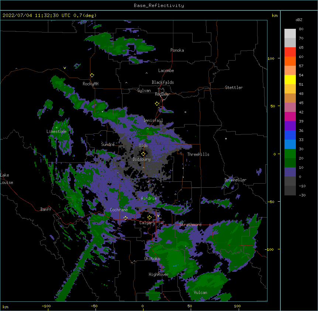The image size is (318, 311).
Task: Click the RedDeer city label
Action: pos(162,94)
